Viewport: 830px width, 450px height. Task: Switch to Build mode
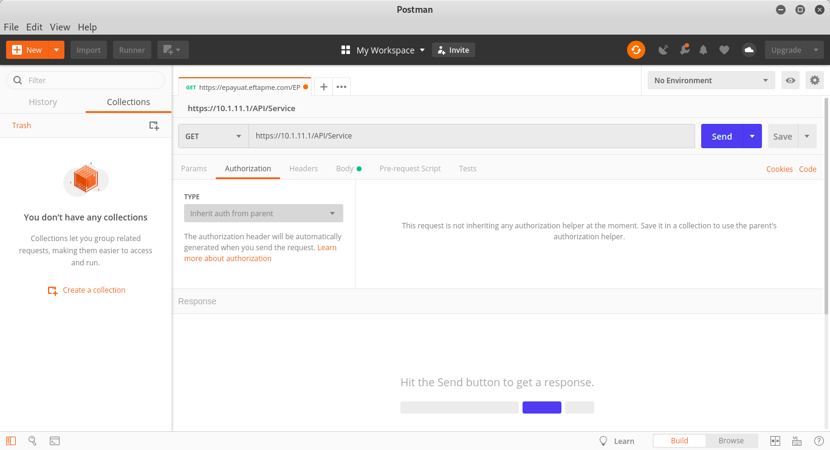click(679, 441)
